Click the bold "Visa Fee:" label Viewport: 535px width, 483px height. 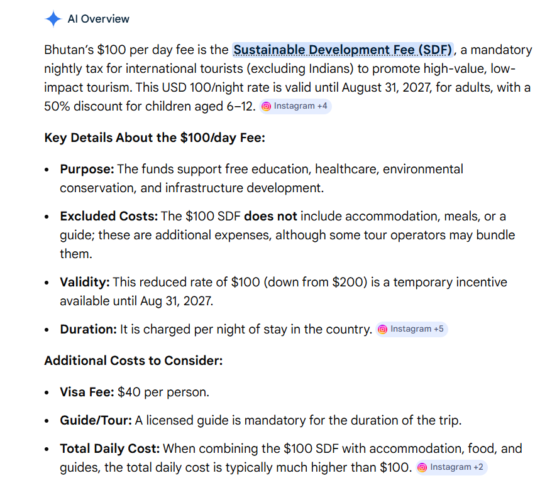[x=87, y=392]
